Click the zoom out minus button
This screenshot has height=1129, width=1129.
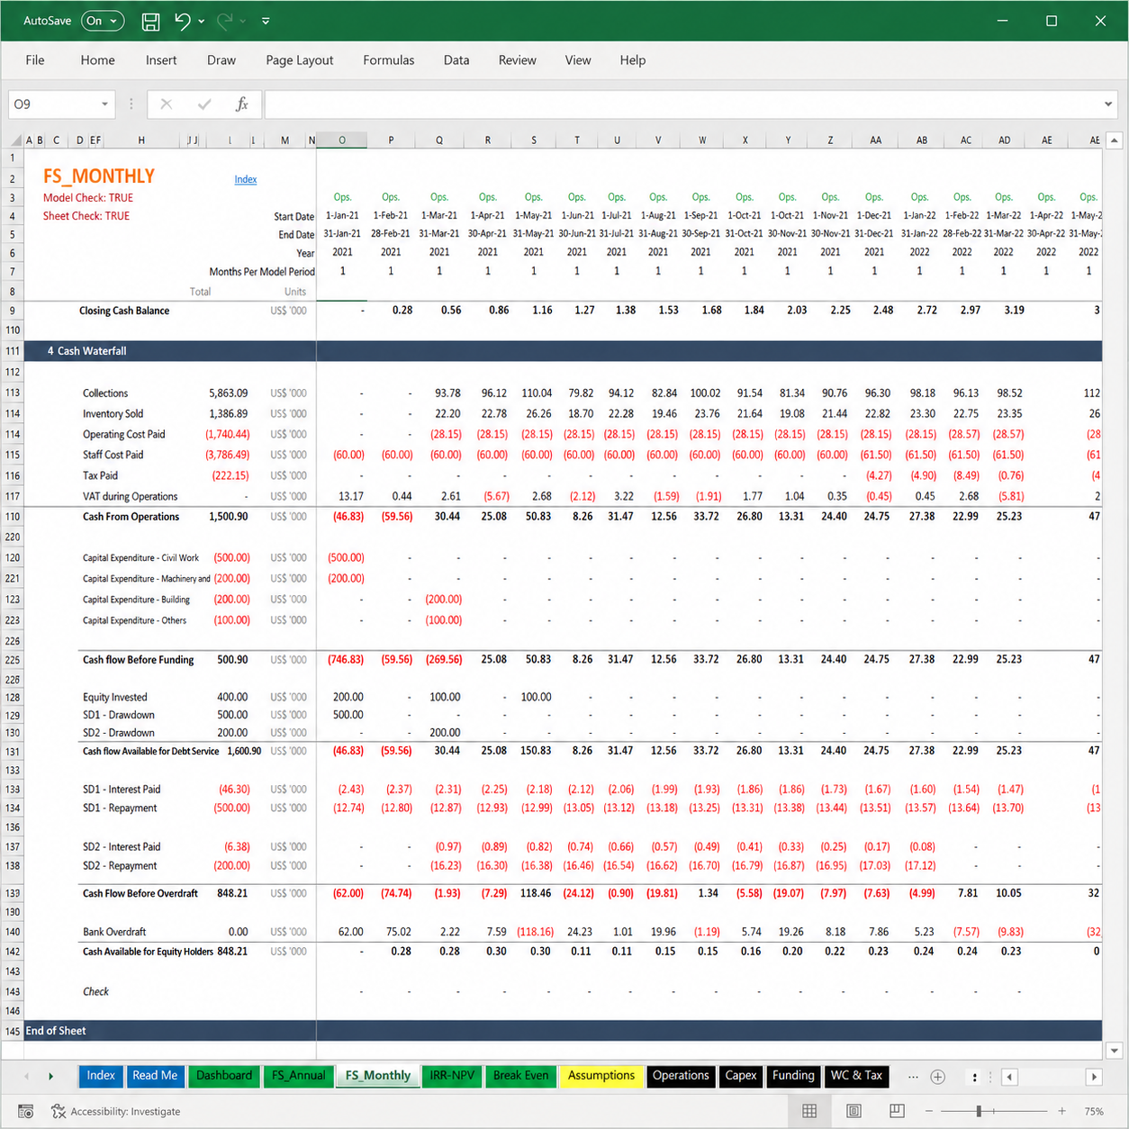[929, 1112]
